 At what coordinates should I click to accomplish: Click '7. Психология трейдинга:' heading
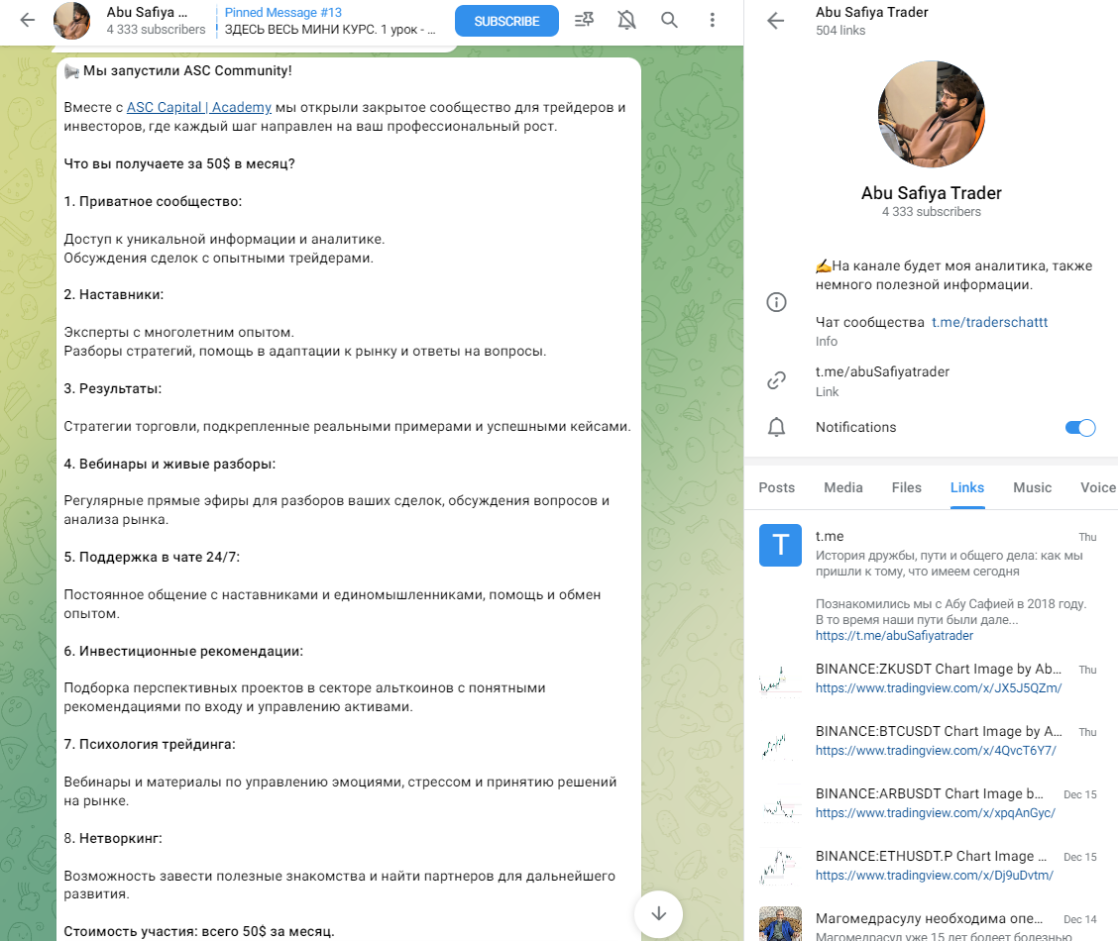tap(150, 745)
